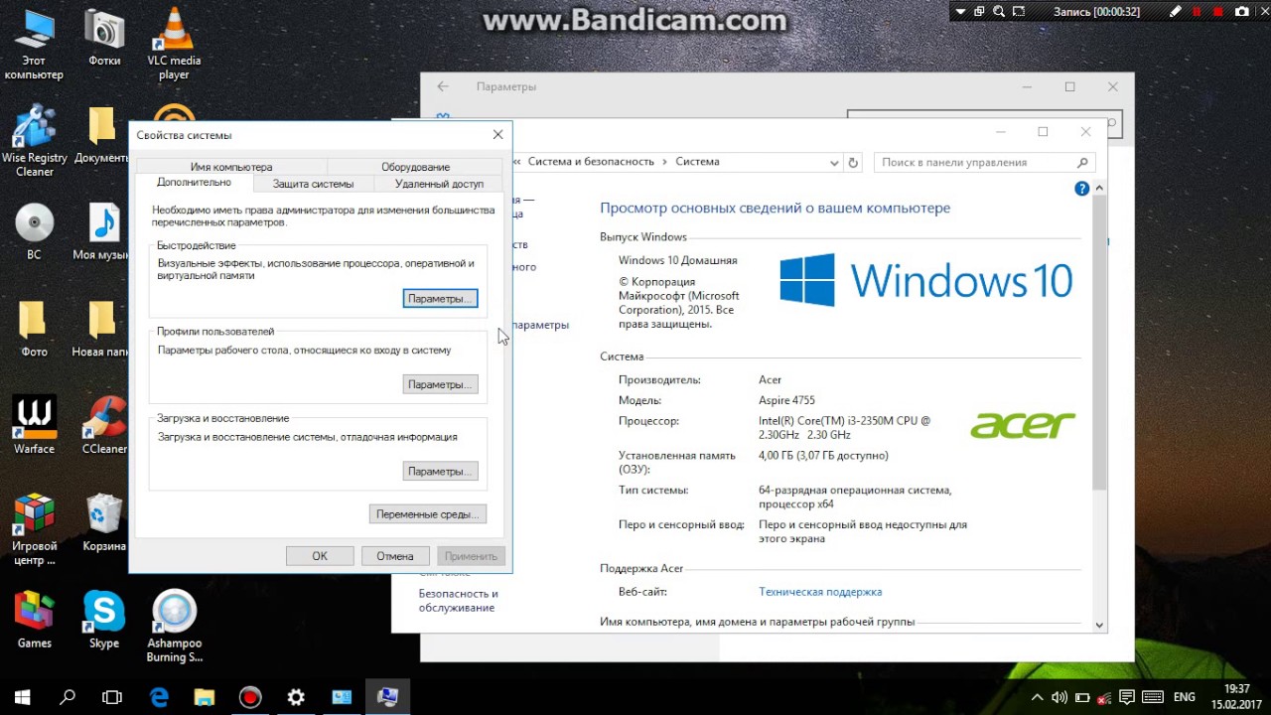The image size is (1271, 715).
Task: Select BC disc icon on desktop
Action: [34, 233]
